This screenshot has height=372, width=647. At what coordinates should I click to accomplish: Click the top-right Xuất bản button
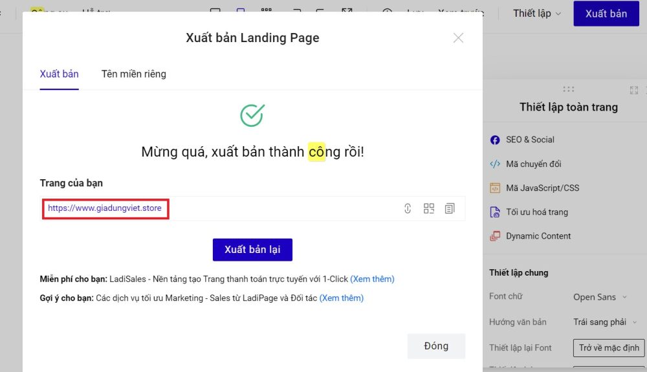606,14
